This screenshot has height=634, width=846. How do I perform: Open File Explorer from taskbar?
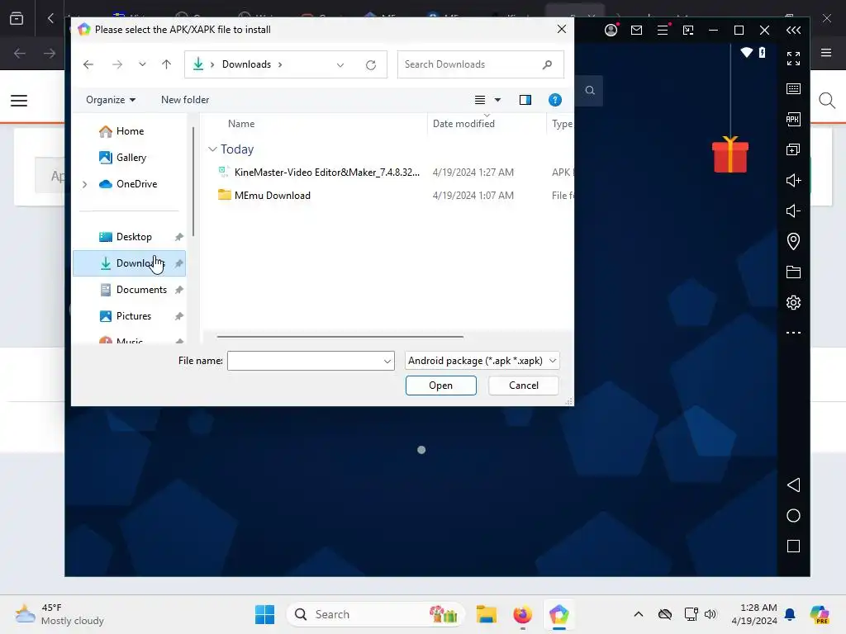[x=486, y=614]
